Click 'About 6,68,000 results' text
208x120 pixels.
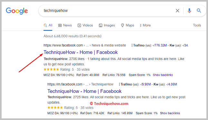(61, 36)
